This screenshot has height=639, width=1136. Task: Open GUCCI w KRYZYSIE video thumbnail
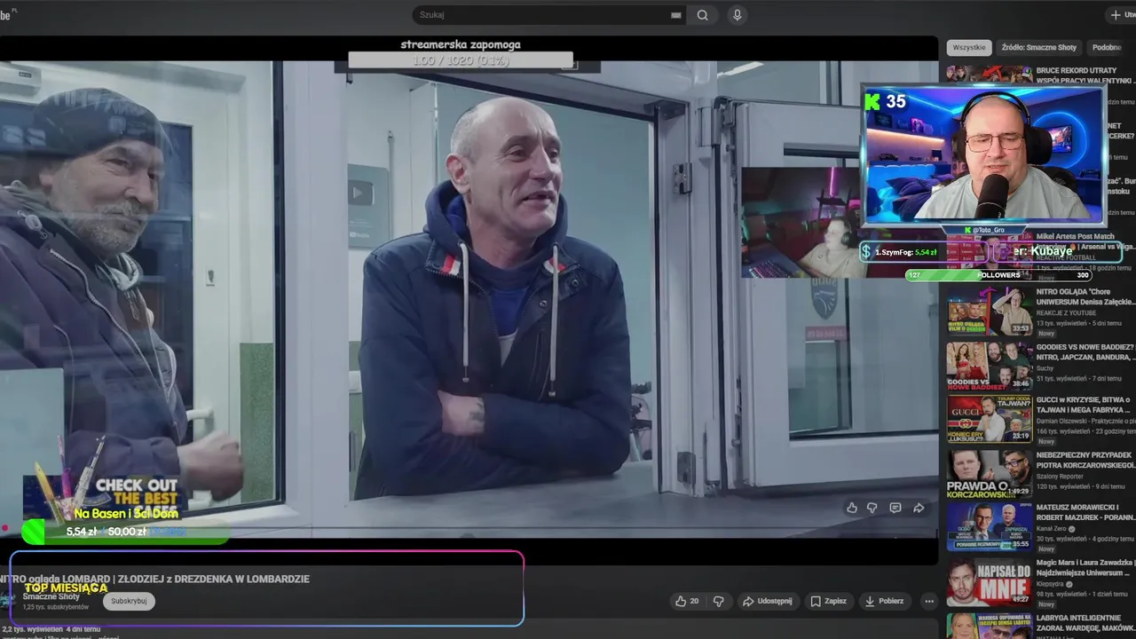tap(989, 420)
